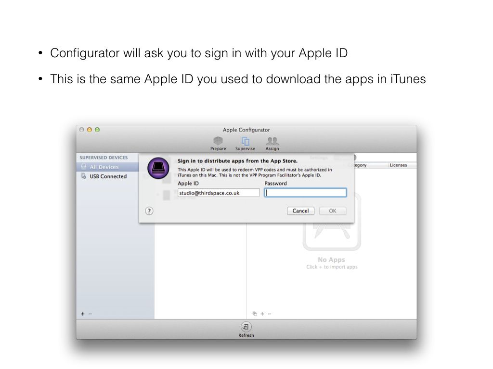Select USB Connected in sidebar
493x369 pixels.
tap(107, 176)
